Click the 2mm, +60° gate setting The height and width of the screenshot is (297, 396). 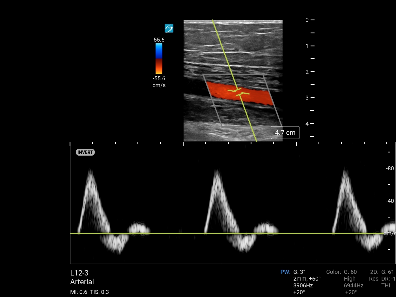[x=307, y=279]
